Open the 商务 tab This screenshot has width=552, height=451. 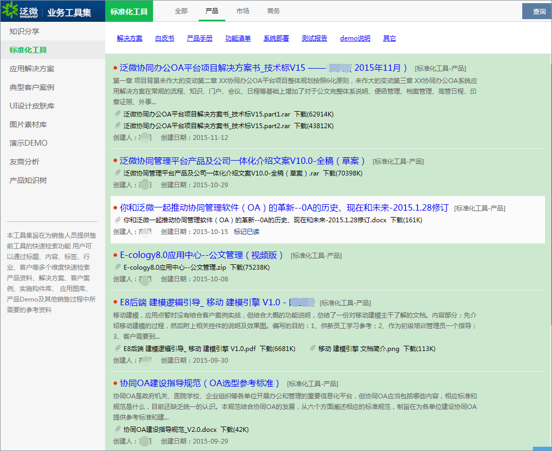[274, 11]
